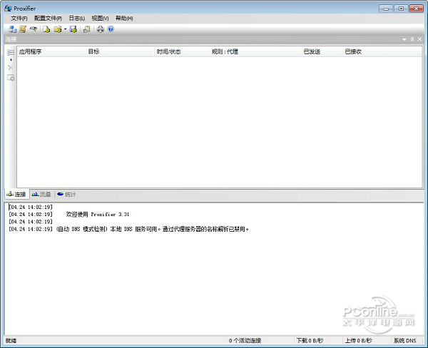Sort by 已发送 column header
The height and width of the screenshot is (348, 428).
point(322,51)
